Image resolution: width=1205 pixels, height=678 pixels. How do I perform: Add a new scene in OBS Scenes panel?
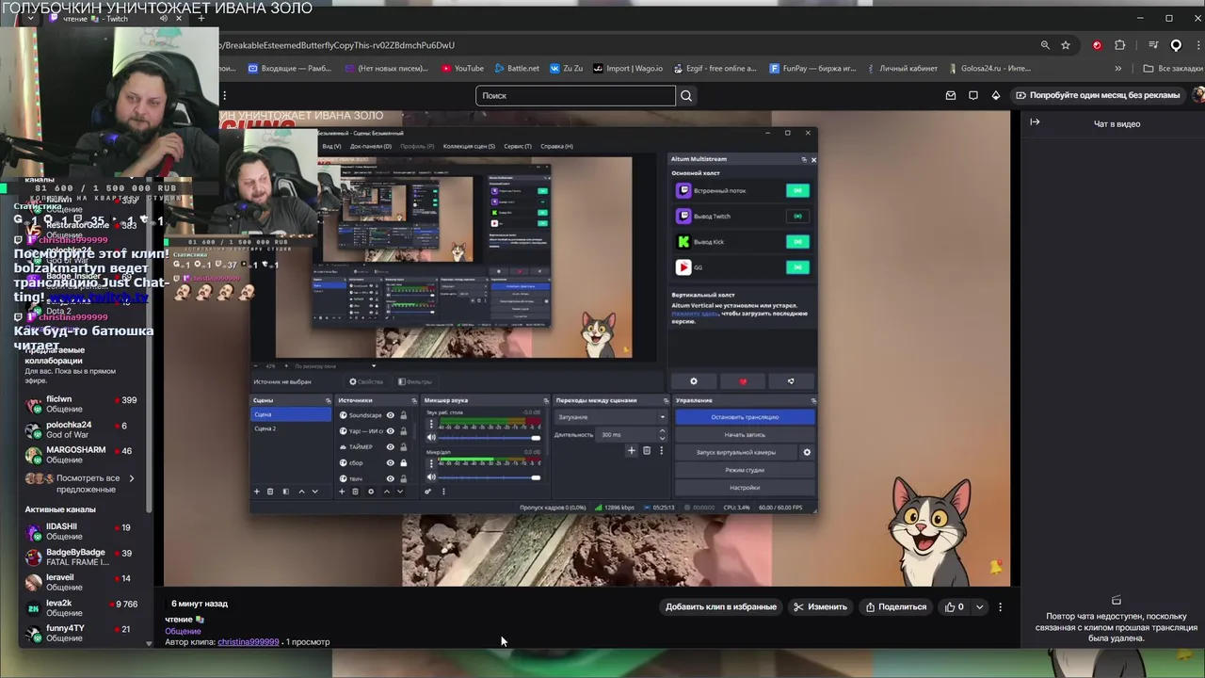click(256, 492)
